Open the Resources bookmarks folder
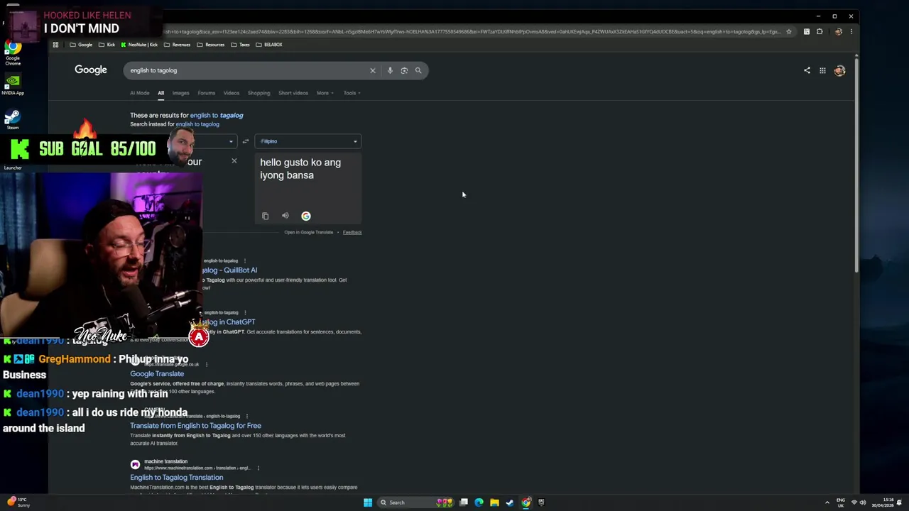Image resolution: width=909 pixels, height=511 pixels. pos(210,45)
